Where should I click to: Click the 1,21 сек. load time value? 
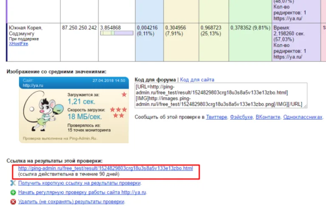point(81,102)
